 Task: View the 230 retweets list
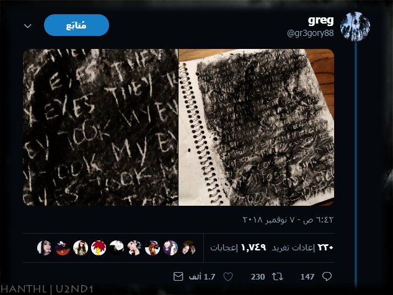point(302,247)
